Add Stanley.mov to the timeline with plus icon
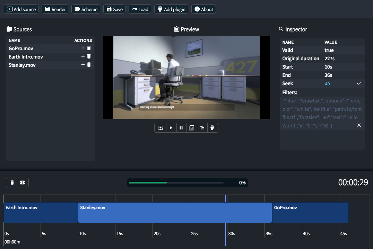Viewport: 373px width, 249px height. [83, 65]
